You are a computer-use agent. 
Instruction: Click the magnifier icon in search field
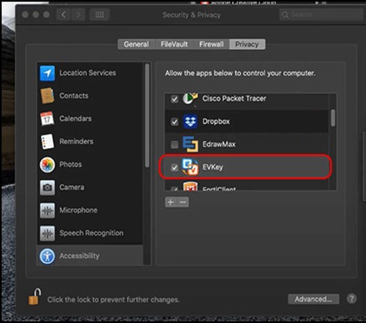pyautogui.click(x=285, y=15)
